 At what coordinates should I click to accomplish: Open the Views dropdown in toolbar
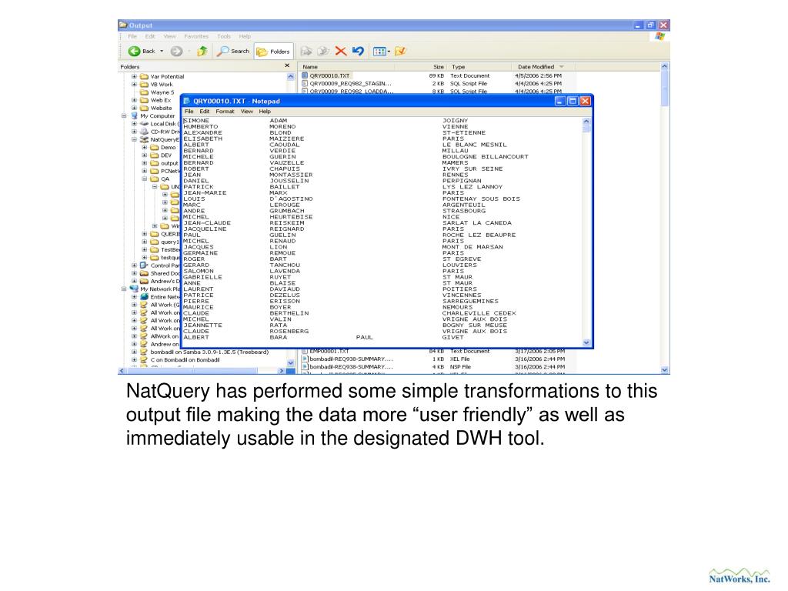(x=382, y=52)
